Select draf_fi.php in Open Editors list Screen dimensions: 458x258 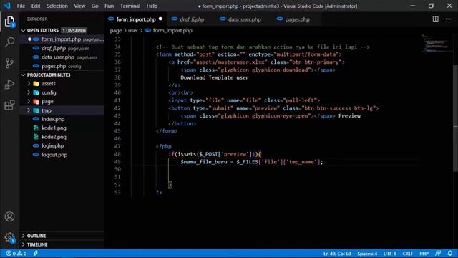click(62, 48)
